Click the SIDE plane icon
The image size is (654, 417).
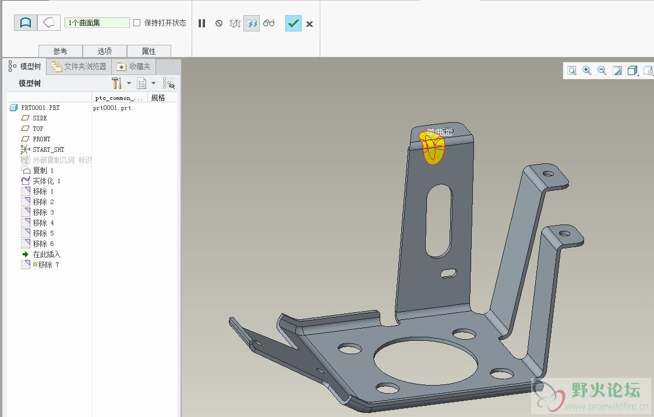(x=26, y=118)
